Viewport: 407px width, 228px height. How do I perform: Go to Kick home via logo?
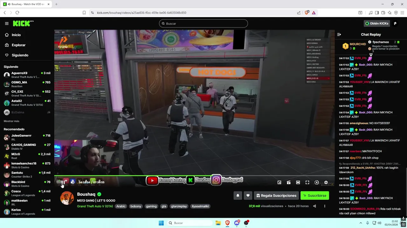coord(23,23)
